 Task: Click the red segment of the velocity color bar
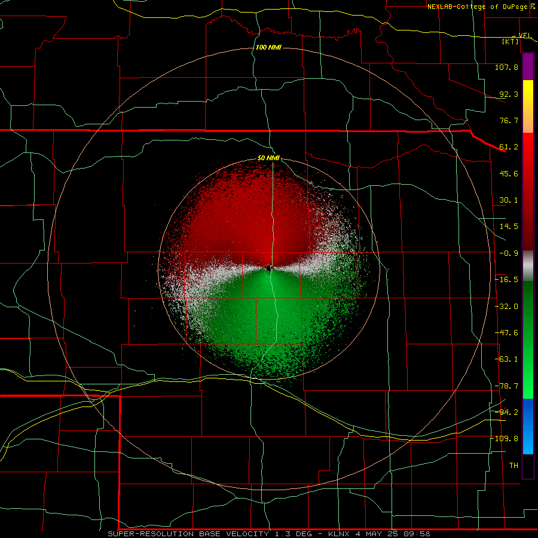click(x=528, y=191)
